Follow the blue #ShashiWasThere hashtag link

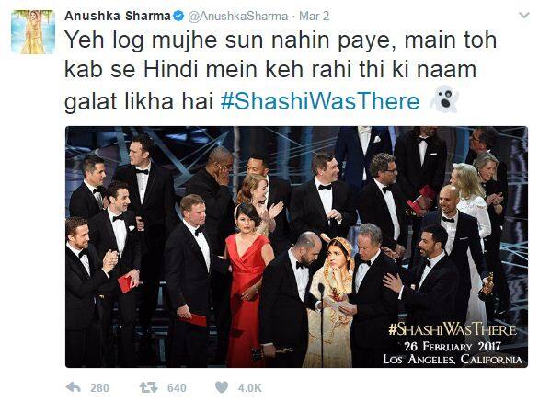(320, 101)
